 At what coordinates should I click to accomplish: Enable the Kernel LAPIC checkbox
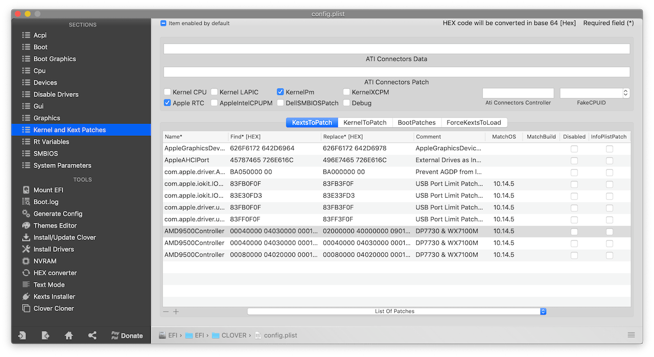[x=214, y=92]
